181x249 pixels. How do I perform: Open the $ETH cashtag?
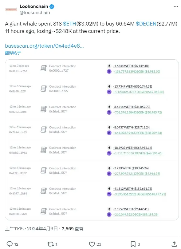69,24
